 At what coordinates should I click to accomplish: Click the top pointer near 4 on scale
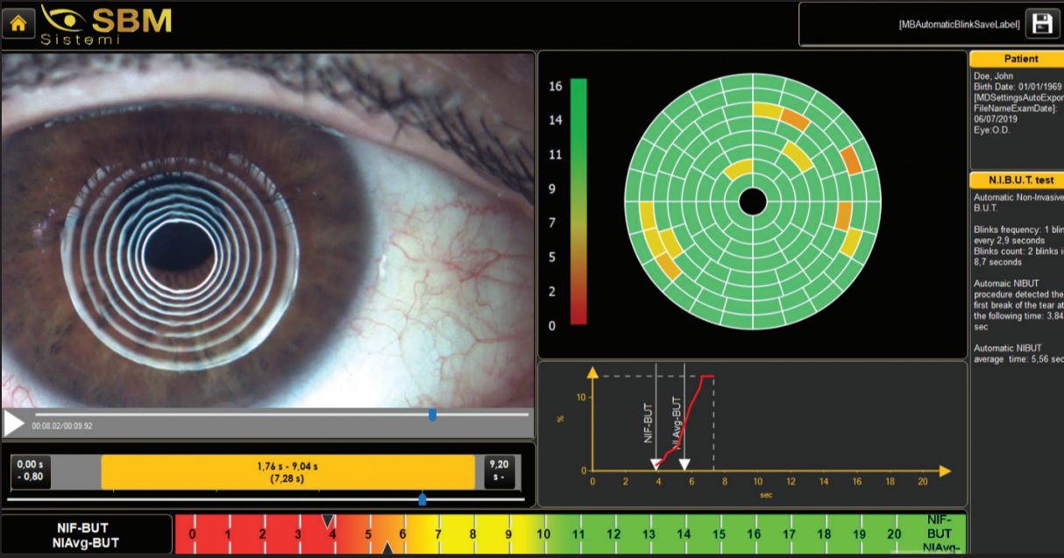click(x=328, y=521)
